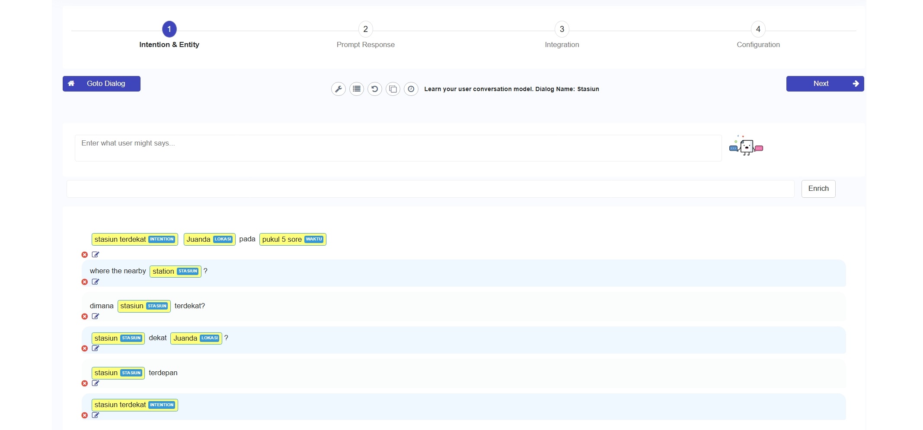Click the undo/reset circular arrow icon
The height and width of the screenshot is (430, 923).
[x=375, y=89]
